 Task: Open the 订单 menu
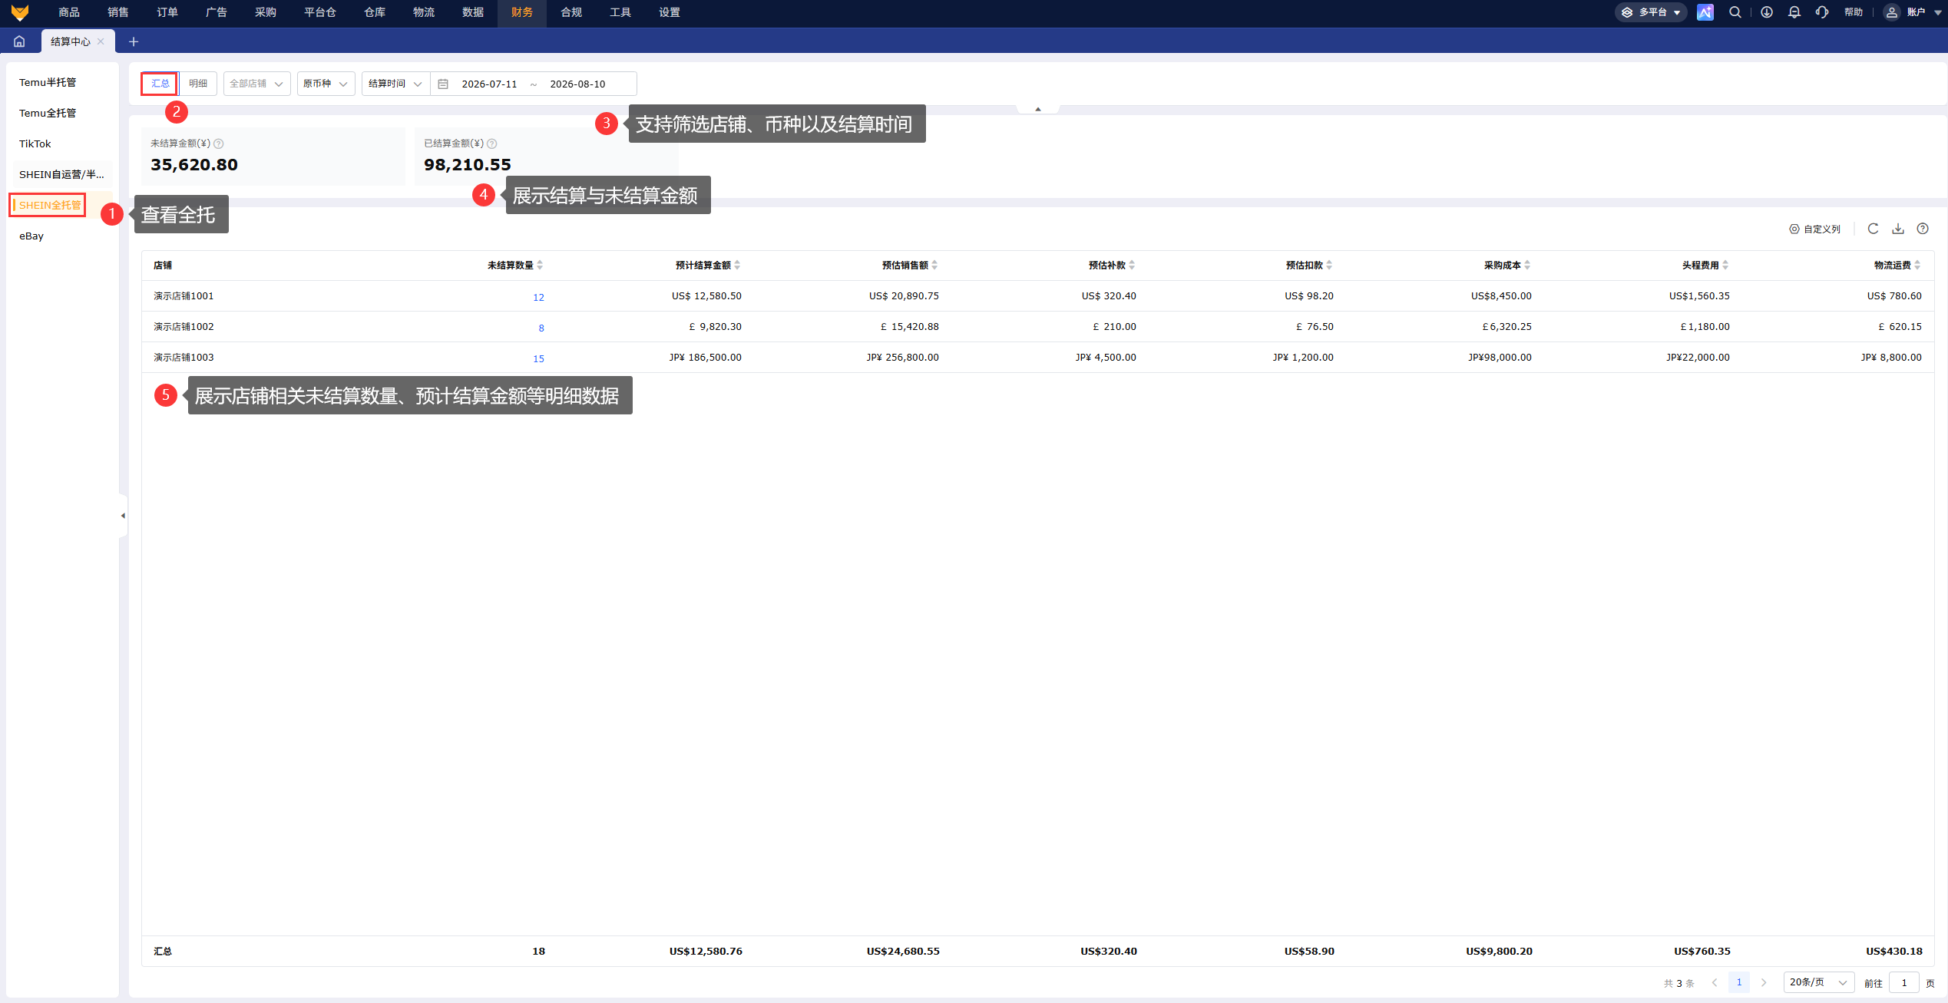167,12
